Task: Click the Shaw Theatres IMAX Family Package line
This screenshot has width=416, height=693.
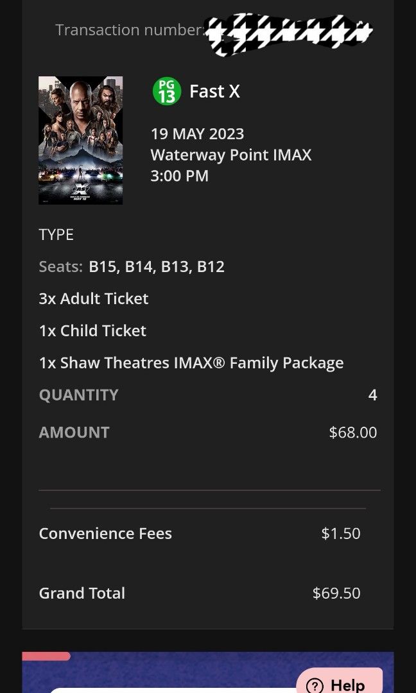Action: 191,363
